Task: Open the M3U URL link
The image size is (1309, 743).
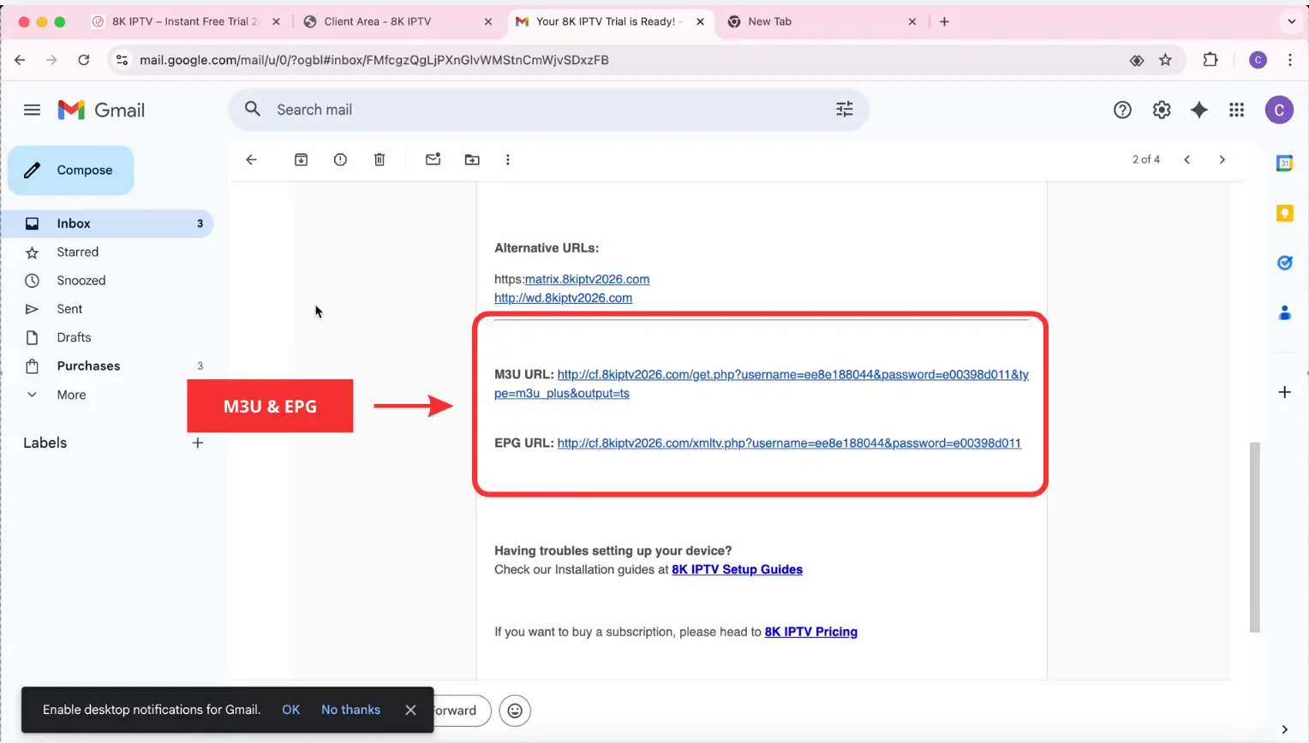Action: coord(792,375)
